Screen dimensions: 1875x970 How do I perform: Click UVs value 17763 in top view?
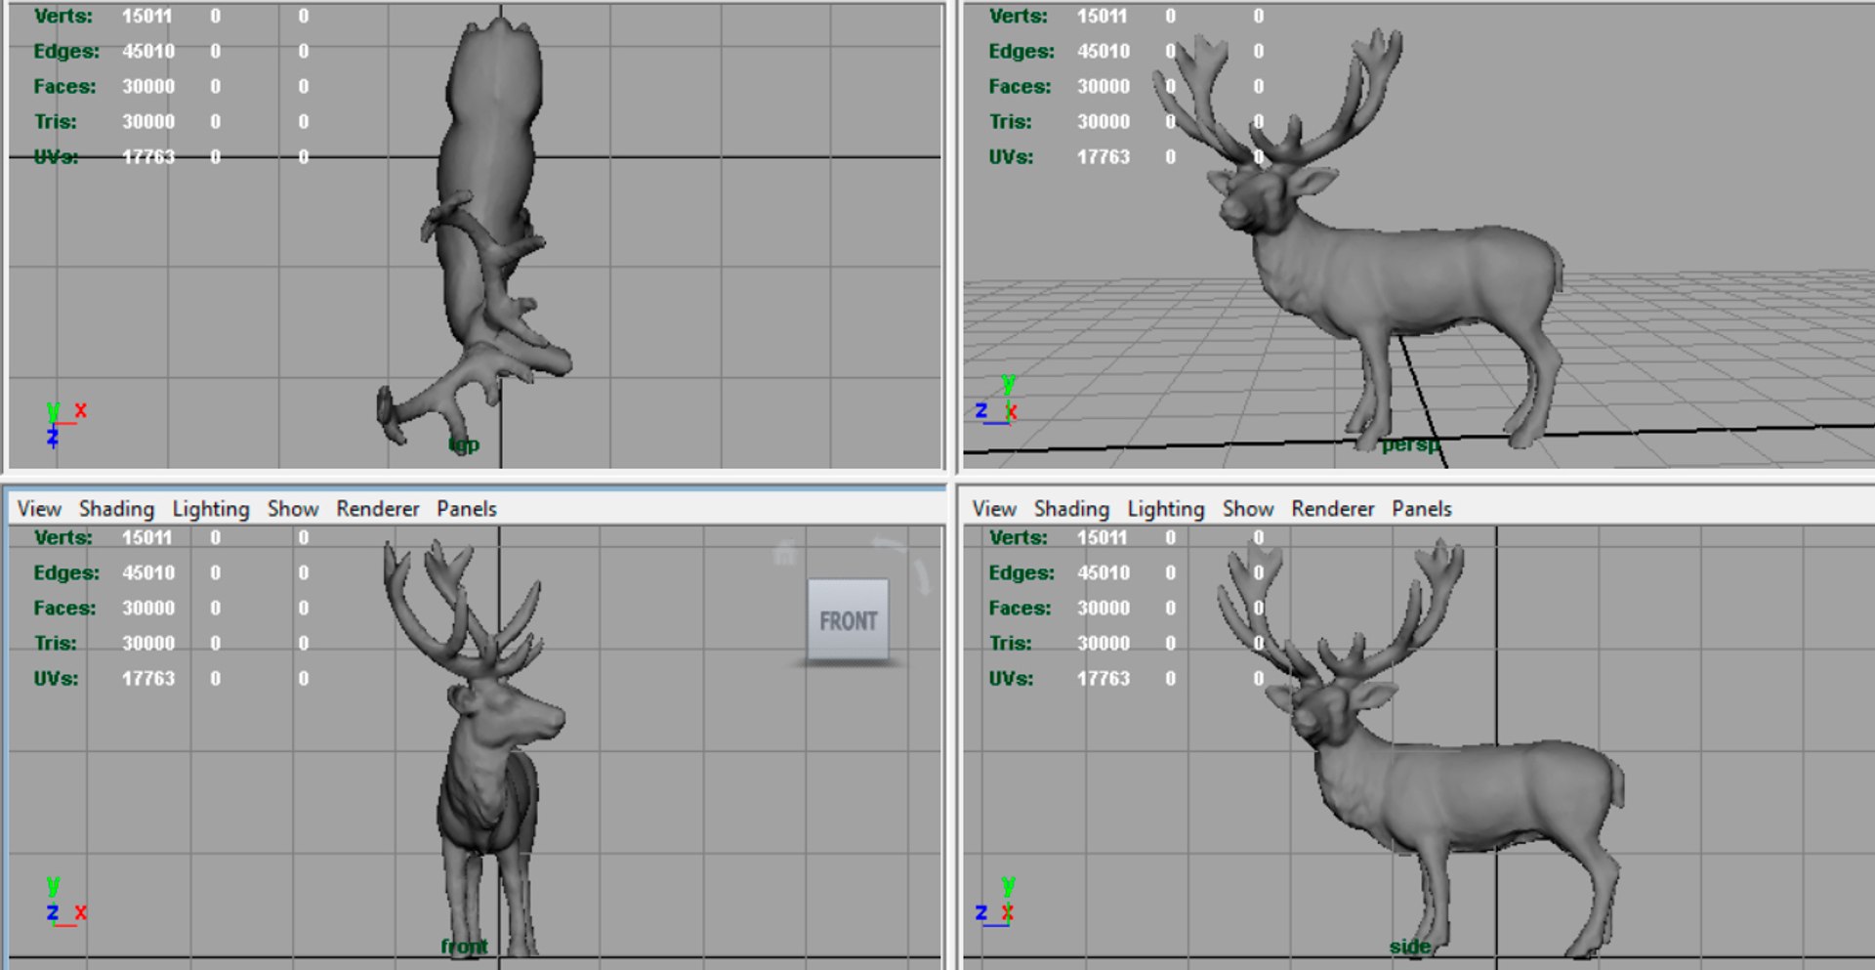point(148,157)
